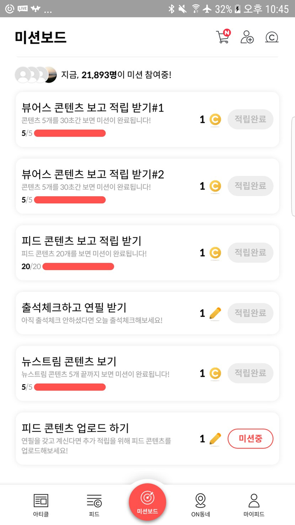Tap 적립완료 for 출석체크 mission
This screenshot has width=295, height=525.
[250, 313]
